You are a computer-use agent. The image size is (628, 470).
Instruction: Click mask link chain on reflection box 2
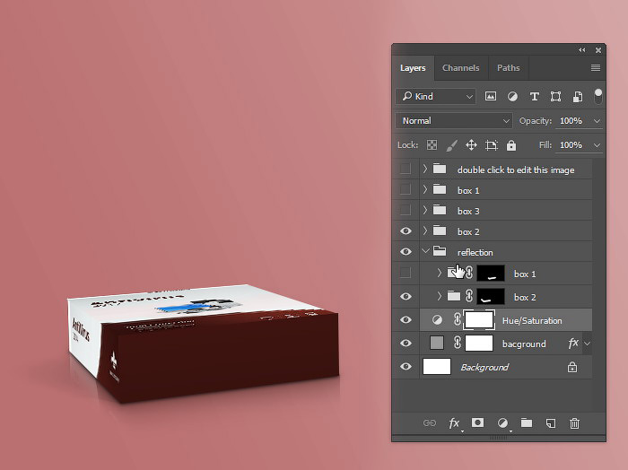point(469,296)
